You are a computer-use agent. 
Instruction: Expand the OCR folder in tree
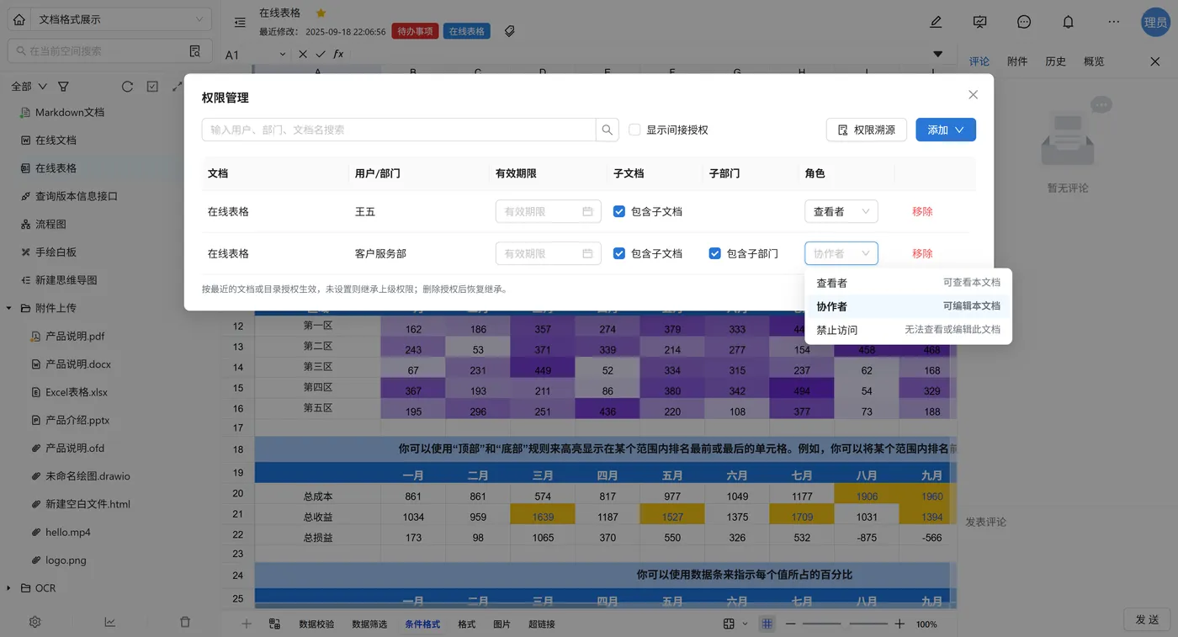point(9,588)
